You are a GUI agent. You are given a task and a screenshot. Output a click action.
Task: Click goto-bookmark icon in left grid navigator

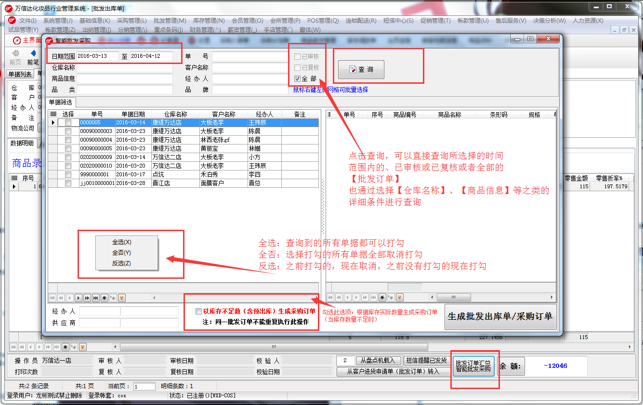[113, 298]
